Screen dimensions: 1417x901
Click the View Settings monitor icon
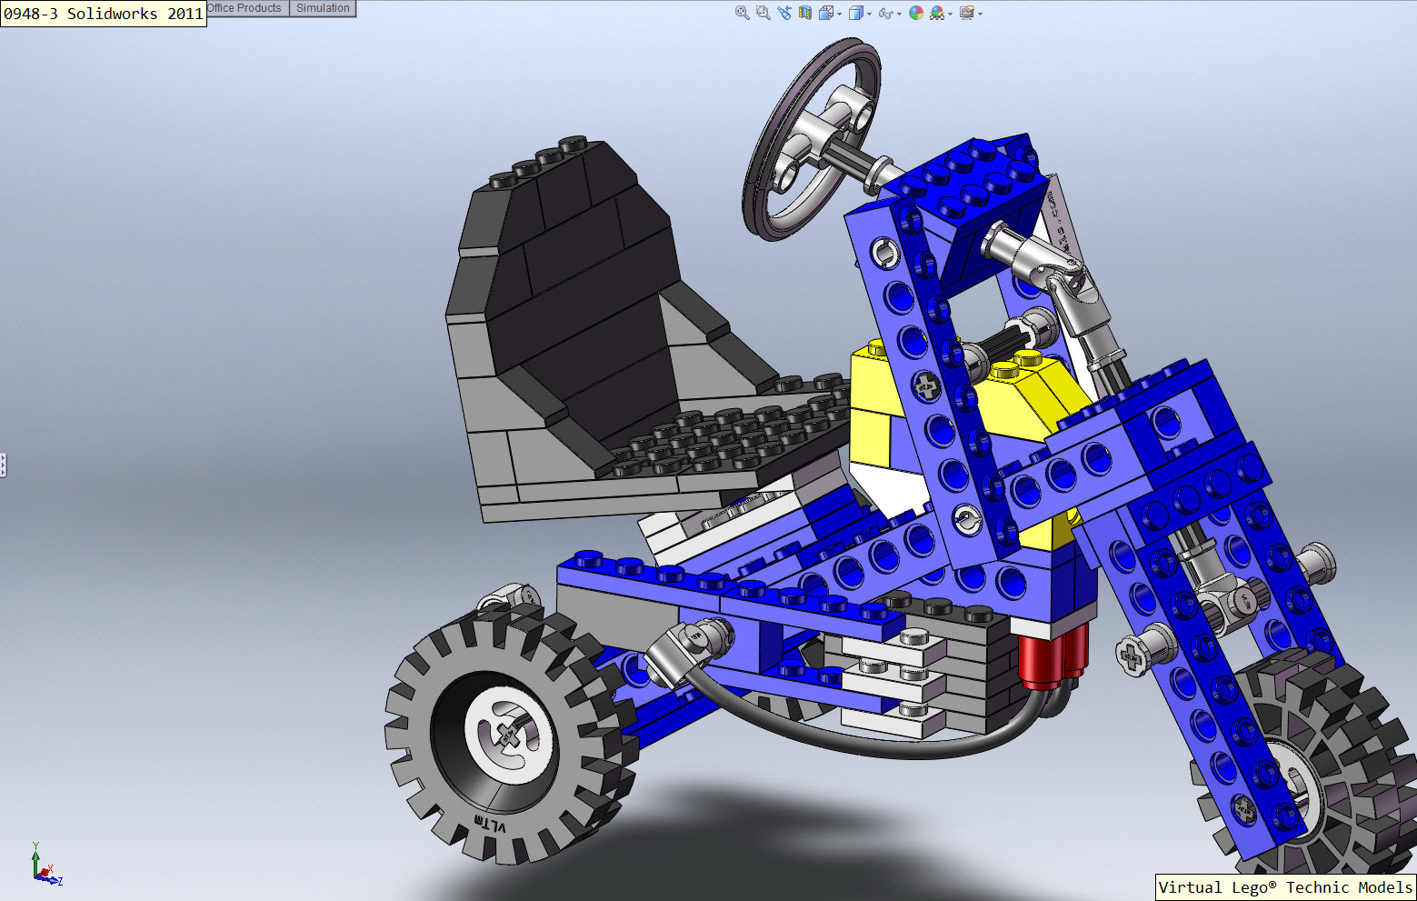[967, 13]
